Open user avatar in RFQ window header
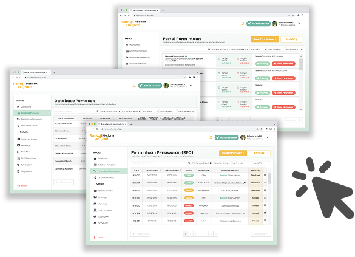 coord(243,137)
